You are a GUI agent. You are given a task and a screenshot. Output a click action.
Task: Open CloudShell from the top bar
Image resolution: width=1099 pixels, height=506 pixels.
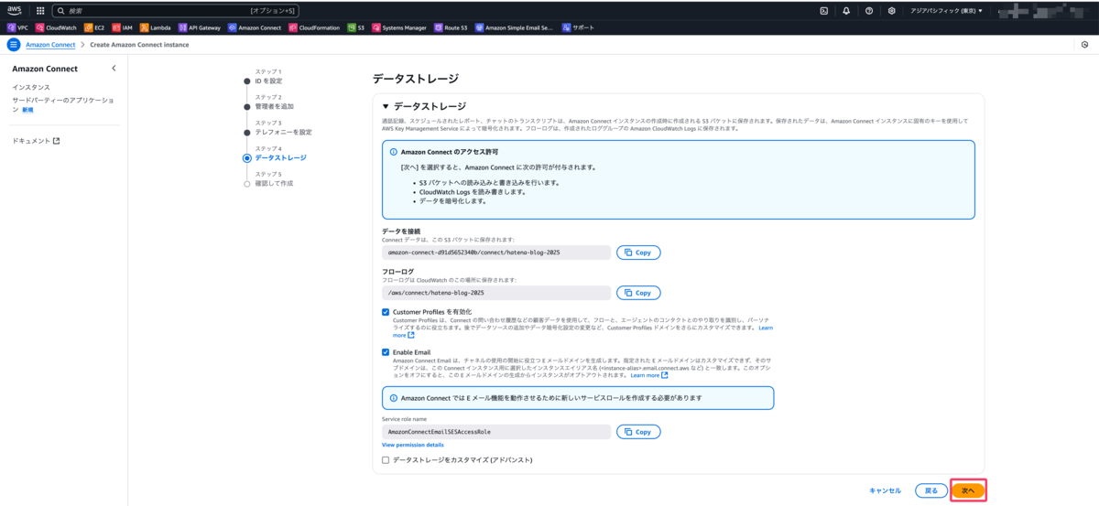tap(824, 11)
